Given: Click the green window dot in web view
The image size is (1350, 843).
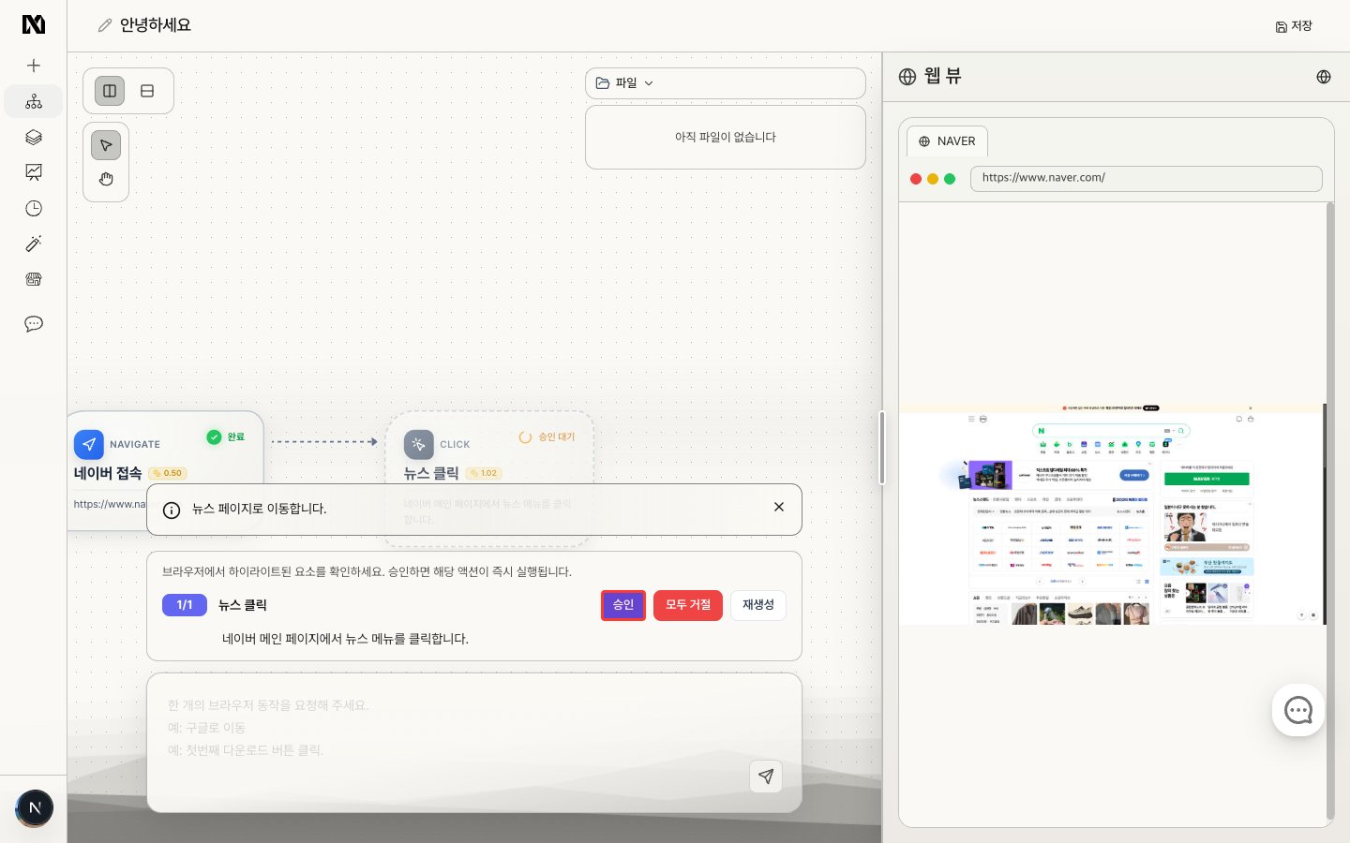Looking at the screenshot, I should (x=950, y=179).
